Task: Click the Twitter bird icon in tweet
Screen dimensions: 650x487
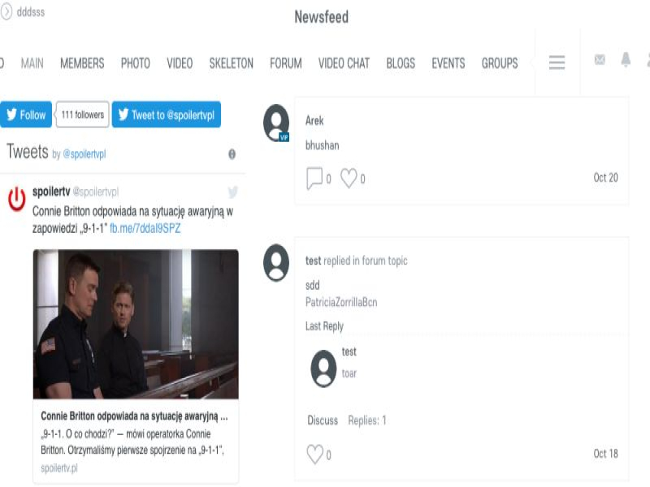Action: pos(232,192)
